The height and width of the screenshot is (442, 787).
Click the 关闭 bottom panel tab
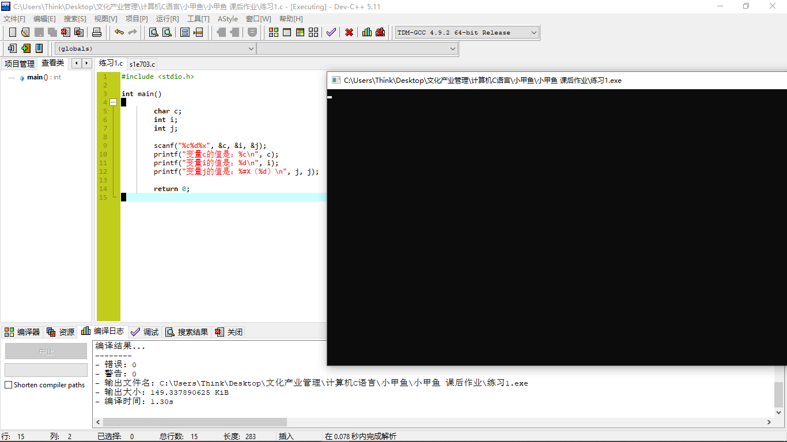tap(229, 332)
